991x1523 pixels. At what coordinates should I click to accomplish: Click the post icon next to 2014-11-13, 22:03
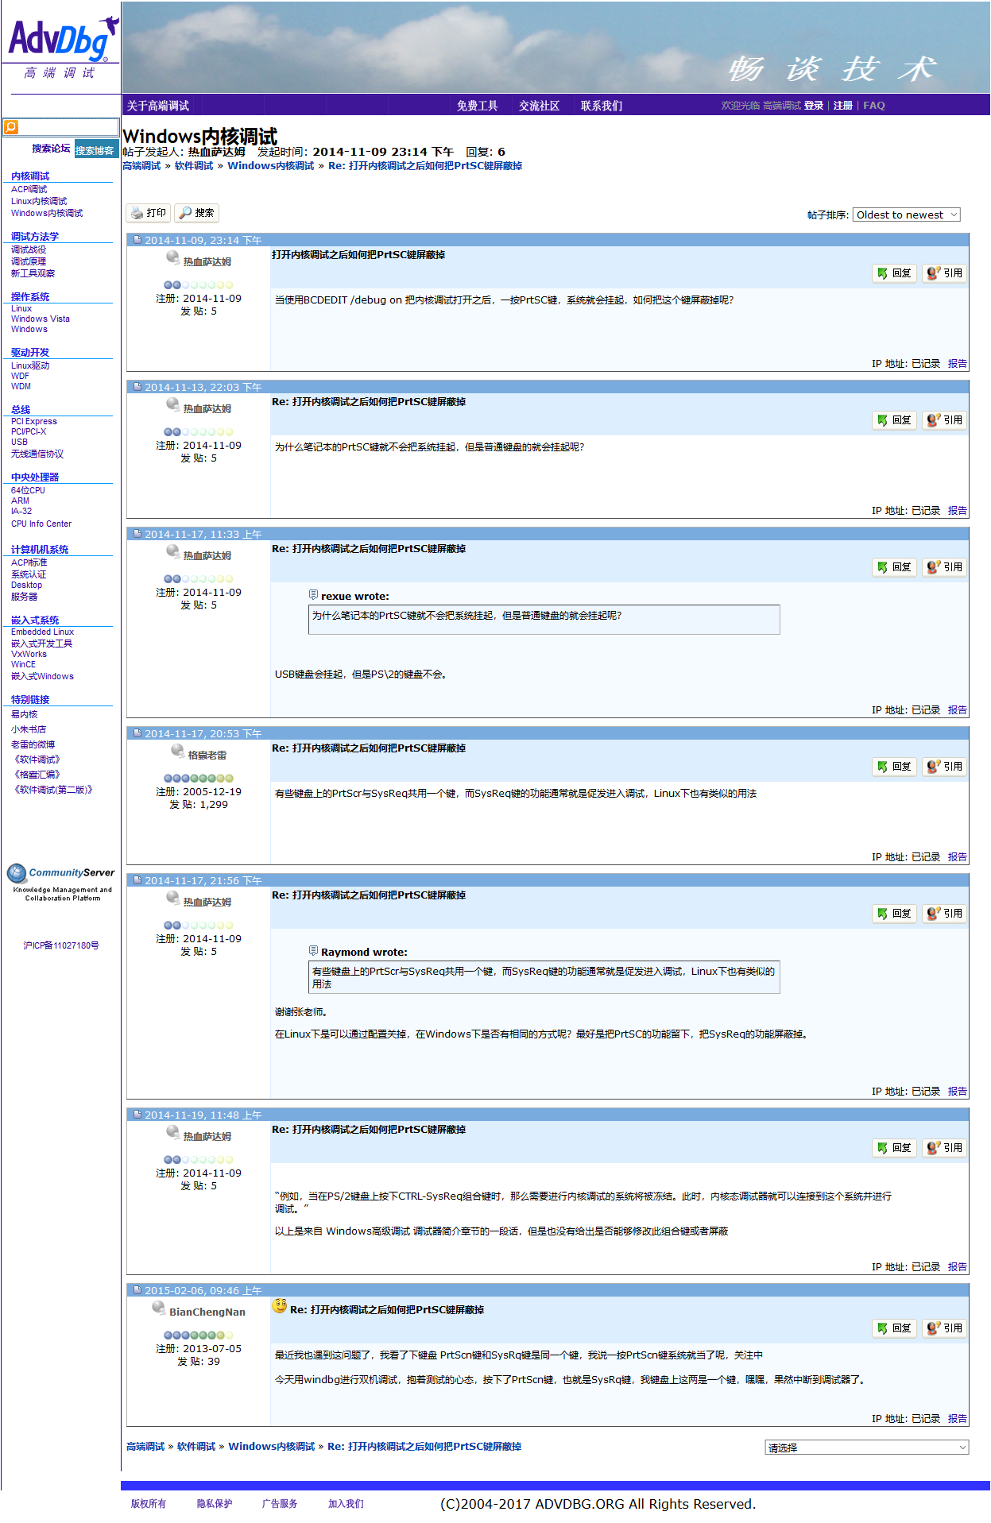(x=137, y=387)
